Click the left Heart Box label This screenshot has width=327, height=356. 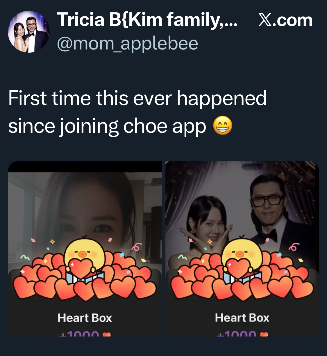tap(85, 318)
